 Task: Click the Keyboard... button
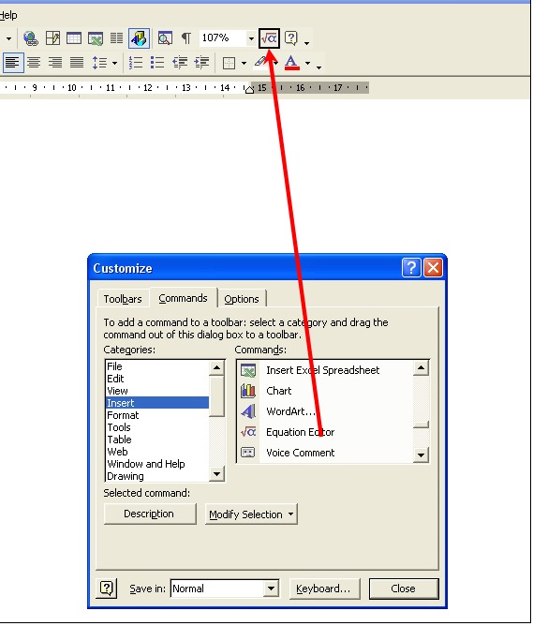323,589
